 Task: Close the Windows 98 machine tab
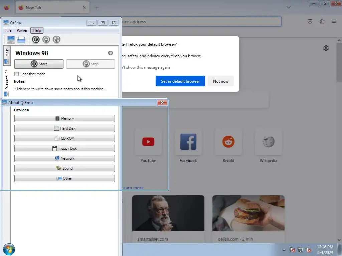(x=111, y=53)
